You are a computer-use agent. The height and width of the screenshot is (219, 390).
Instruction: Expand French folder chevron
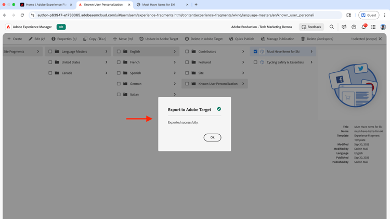[x=175, y=62]
